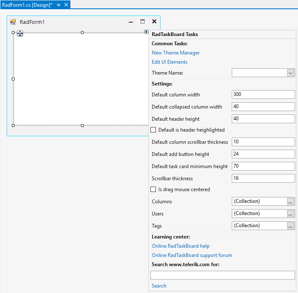This screenshot has width=298, height=293.
Task: Click the Common Tasks: heading
Action: click(169, 44)
